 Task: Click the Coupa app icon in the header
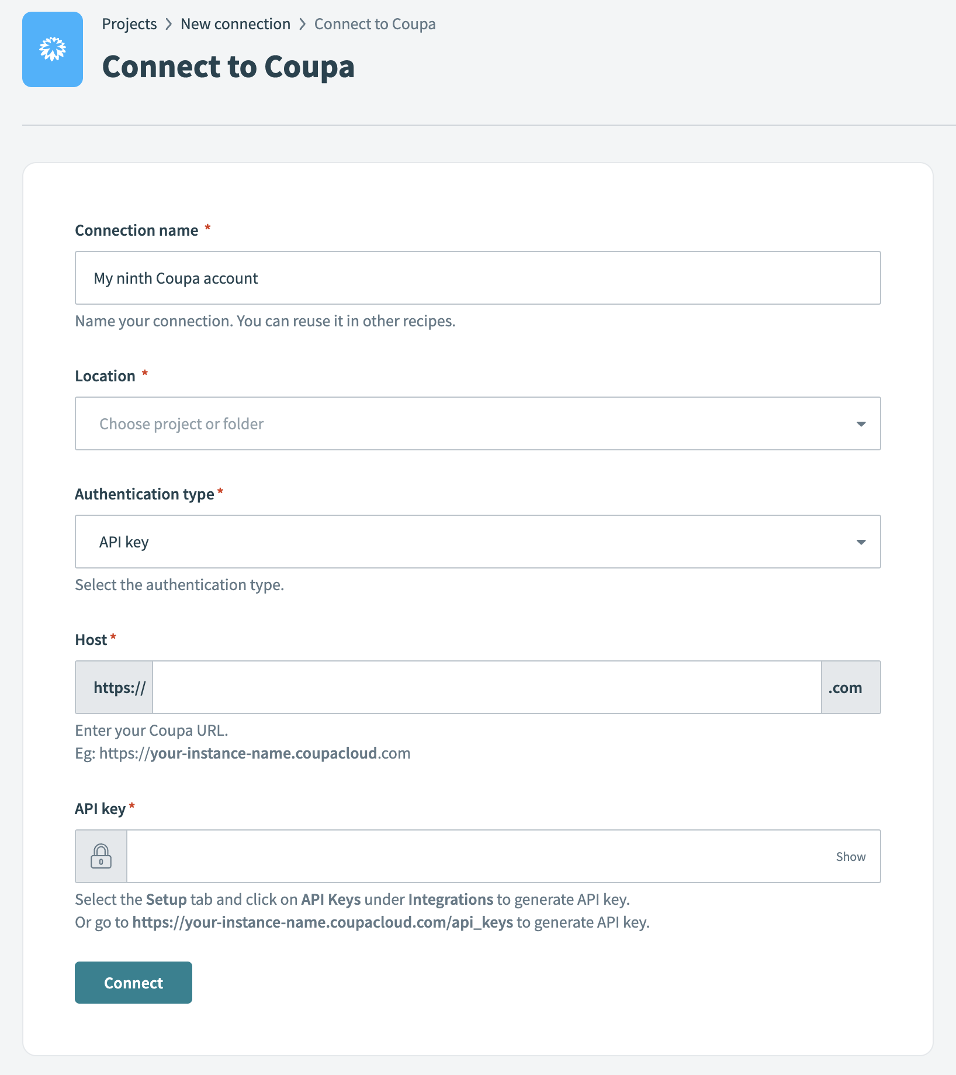tap(52, 49)
